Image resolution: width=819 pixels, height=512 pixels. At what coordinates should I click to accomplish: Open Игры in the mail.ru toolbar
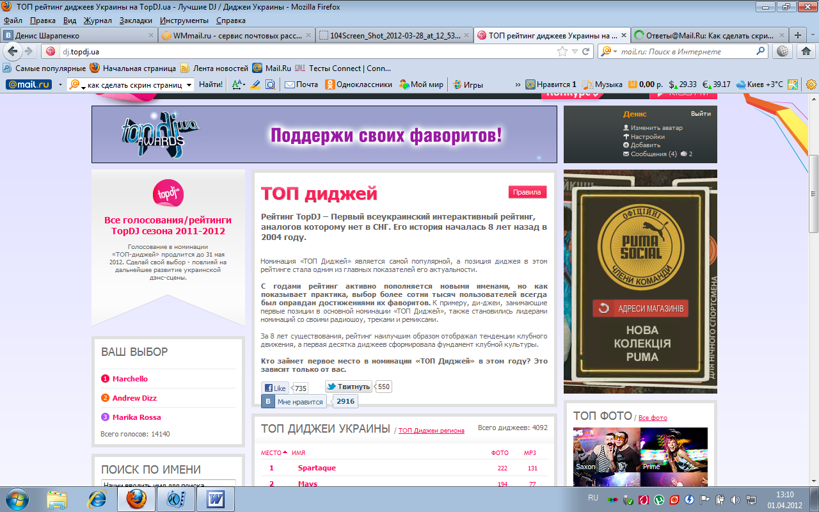[468, 84]
